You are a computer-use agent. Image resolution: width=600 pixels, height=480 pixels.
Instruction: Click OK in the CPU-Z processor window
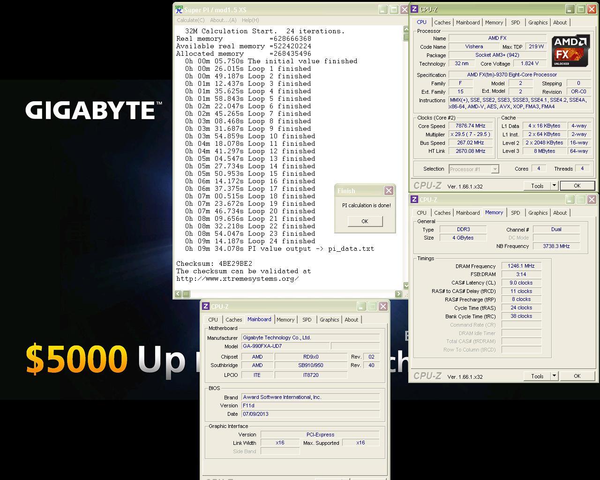577,186
